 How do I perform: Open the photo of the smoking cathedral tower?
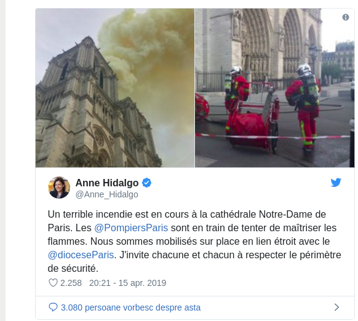coord(115,88)
